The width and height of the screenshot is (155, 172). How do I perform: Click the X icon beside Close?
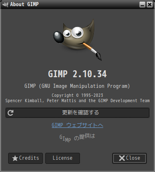[122, 158]
